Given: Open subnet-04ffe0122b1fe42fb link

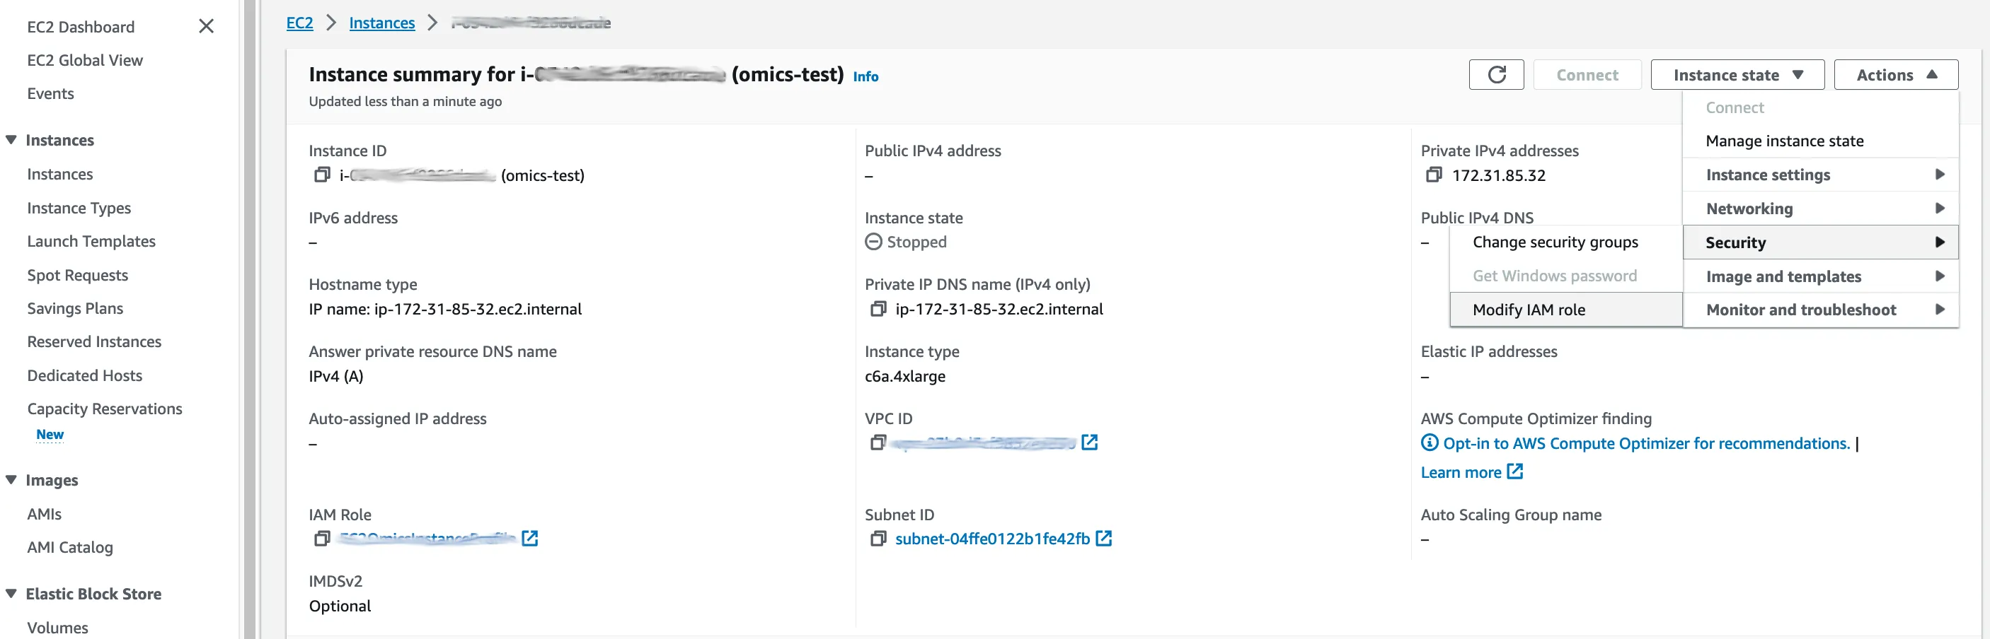Looking at the screenshot, I should [x=992, y=539].
